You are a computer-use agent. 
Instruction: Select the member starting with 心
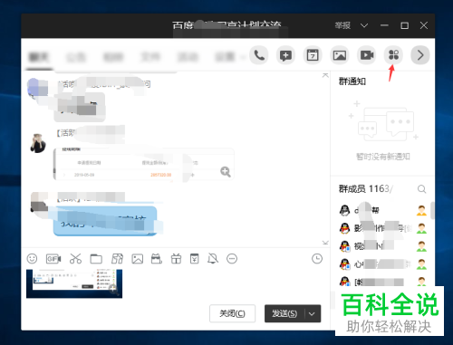click(383, 264)
